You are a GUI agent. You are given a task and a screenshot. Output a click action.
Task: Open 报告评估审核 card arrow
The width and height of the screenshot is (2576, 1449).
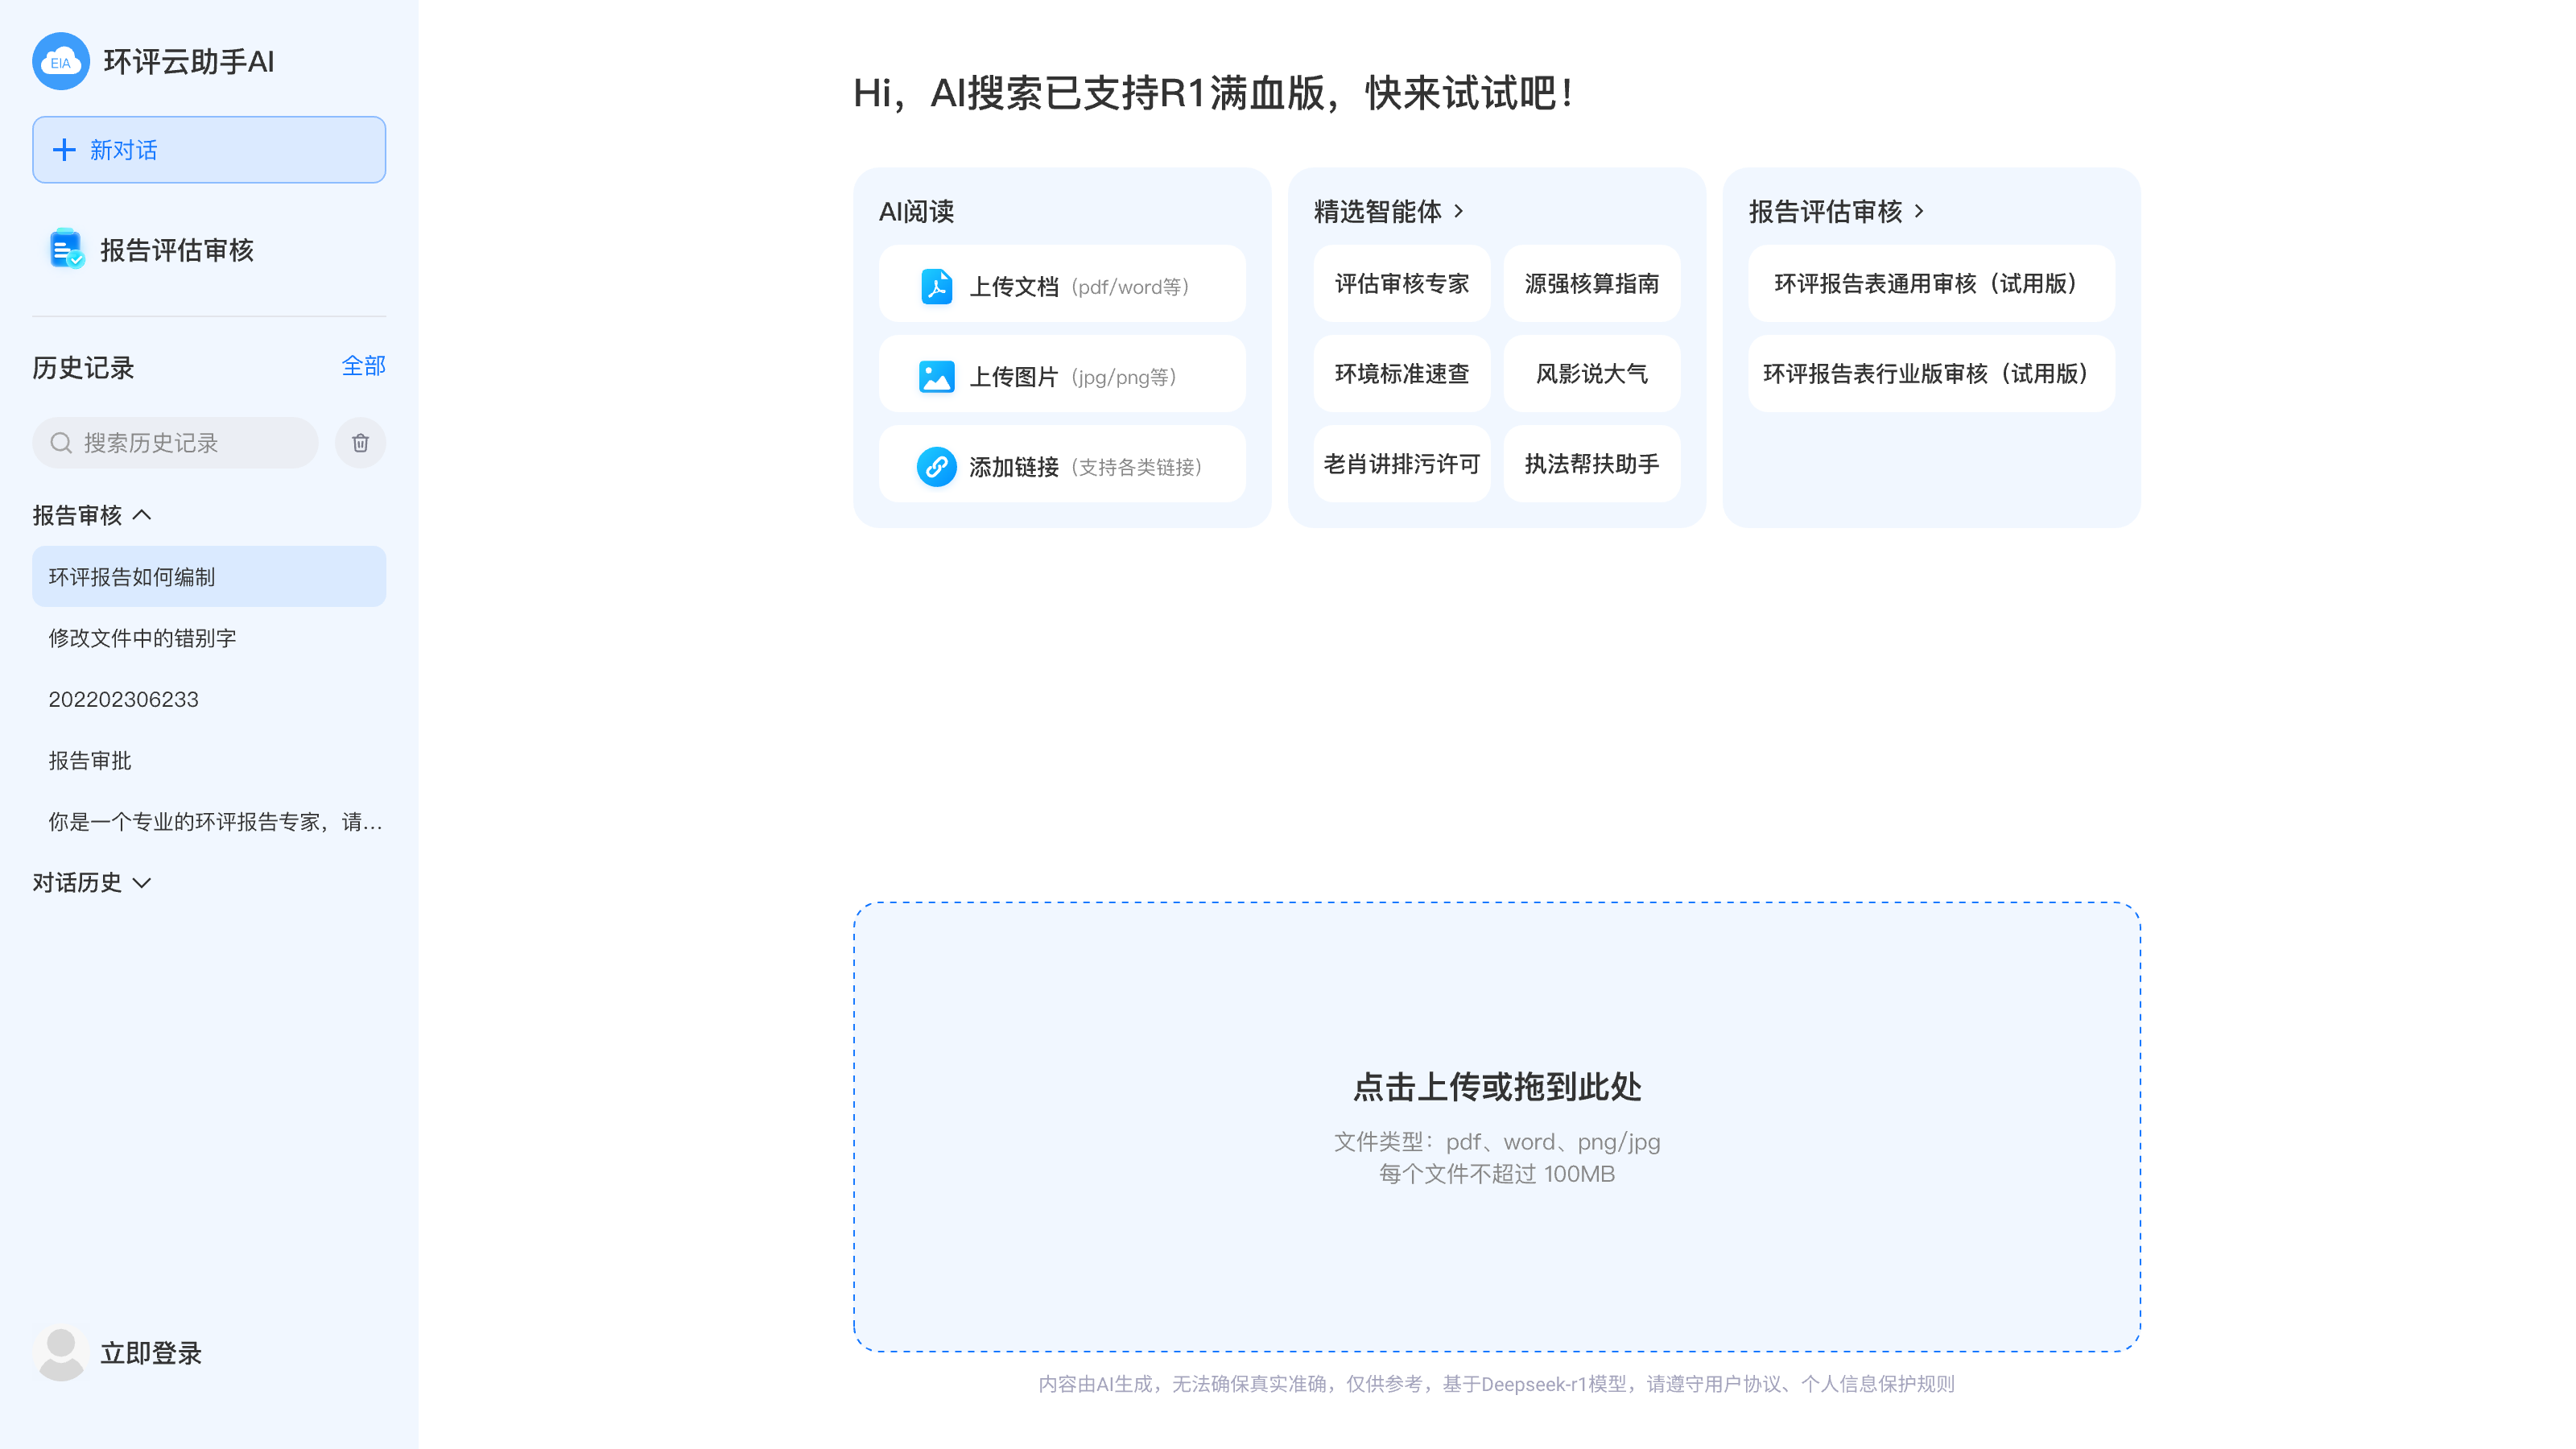1919,211
